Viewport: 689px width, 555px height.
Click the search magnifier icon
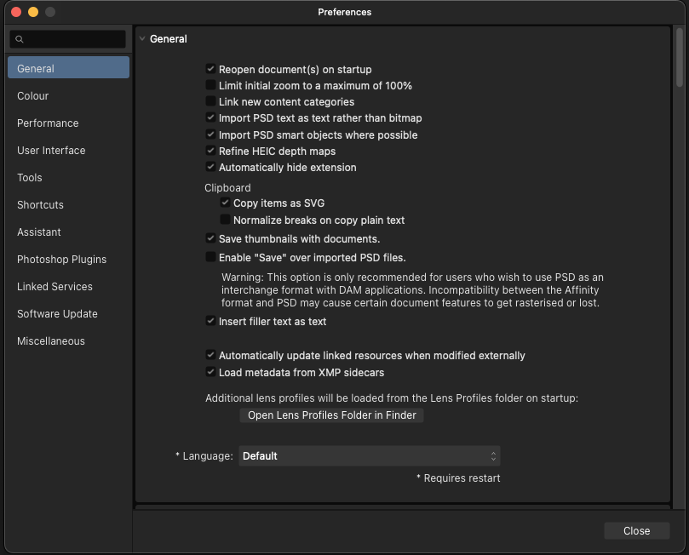[x=20, y=39]
